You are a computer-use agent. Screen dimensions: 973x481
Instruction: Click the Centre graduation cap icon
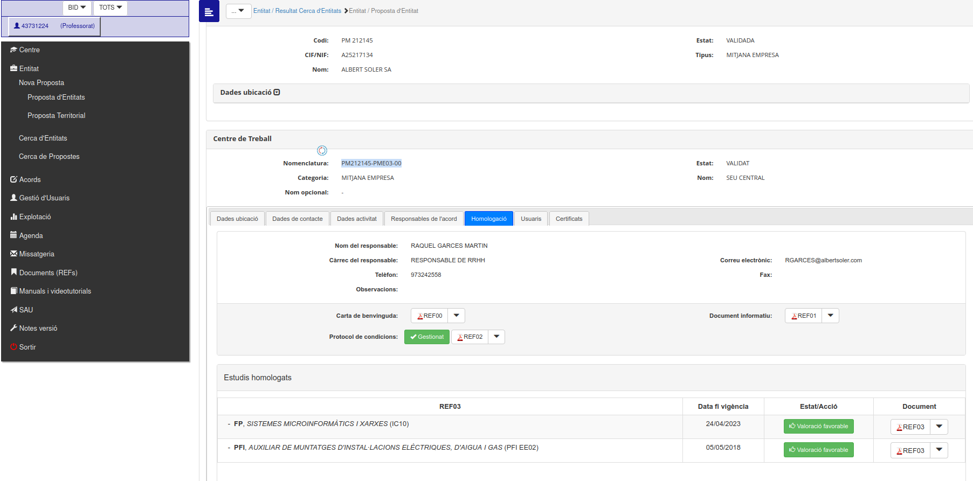pos(13,50)
